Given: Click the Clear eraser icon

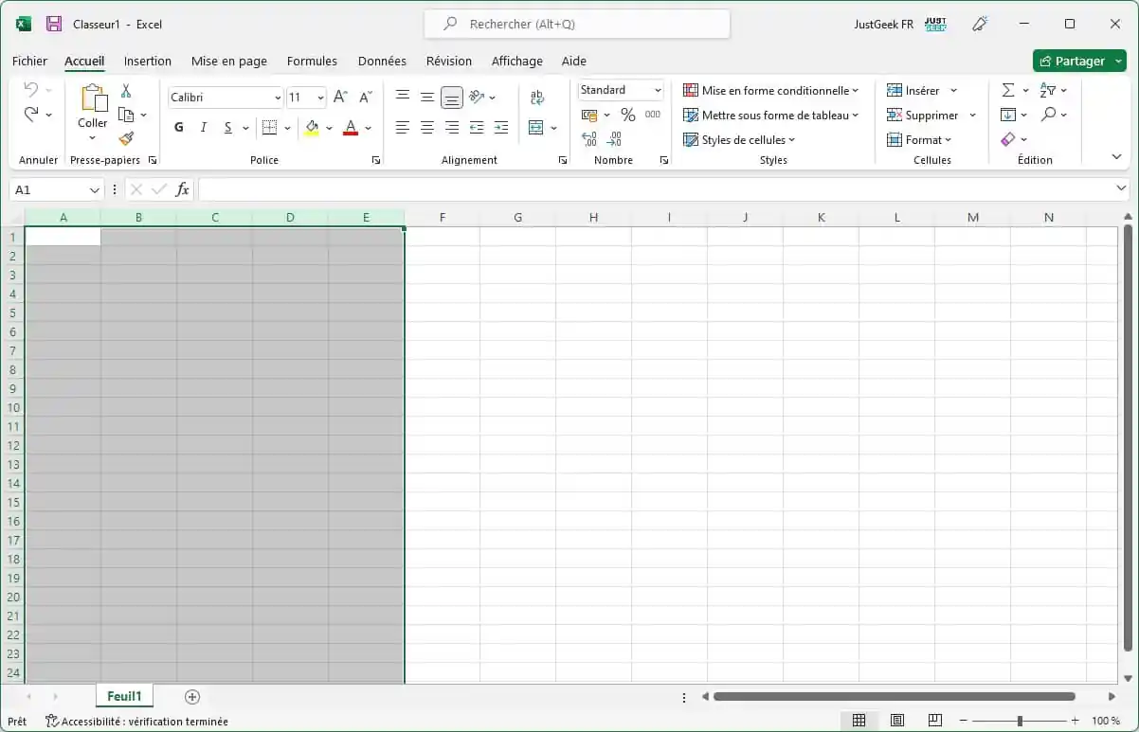Looking at the screenshot, I should 1008,139.
